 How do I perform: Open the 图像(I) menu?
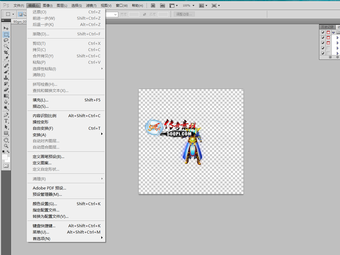(48, 6)
